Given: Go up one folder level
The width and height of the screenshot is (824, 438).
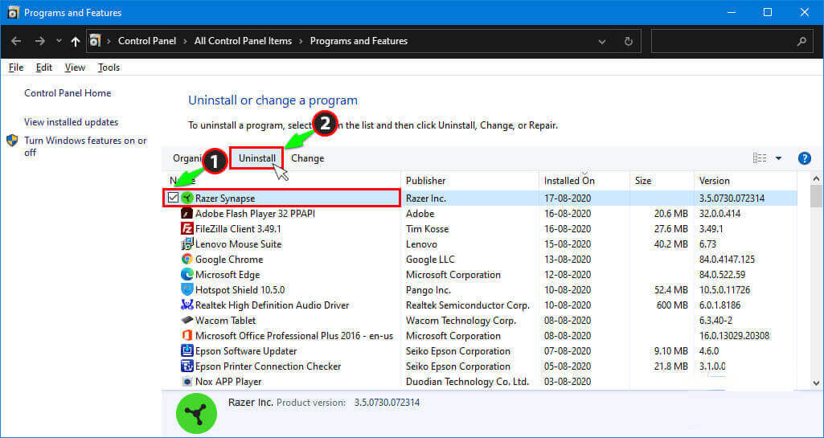Looking at the screenshot, I should (x=75, y=41).
